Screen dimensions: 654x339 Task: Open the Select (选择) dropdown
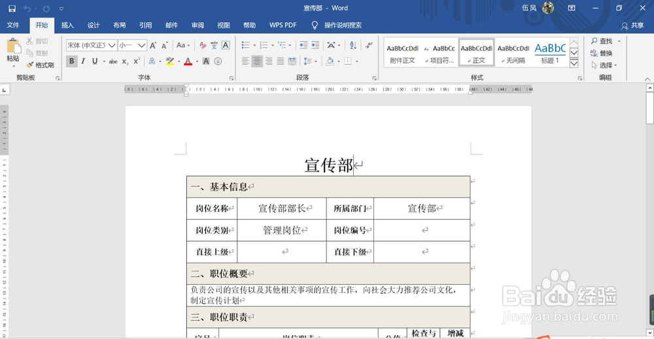(604, 65)
